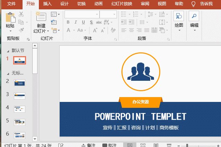Toggle Bold formatting
The width and height of the screenshot is (221, 147).
click(68, 22)
